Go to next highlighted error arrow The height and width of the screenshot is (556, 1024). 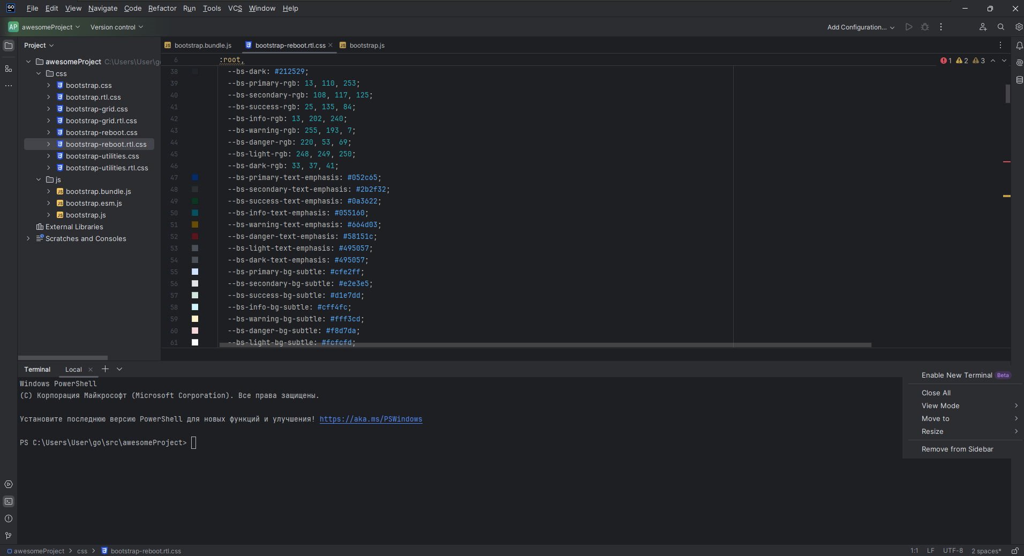pos(1004,61)
